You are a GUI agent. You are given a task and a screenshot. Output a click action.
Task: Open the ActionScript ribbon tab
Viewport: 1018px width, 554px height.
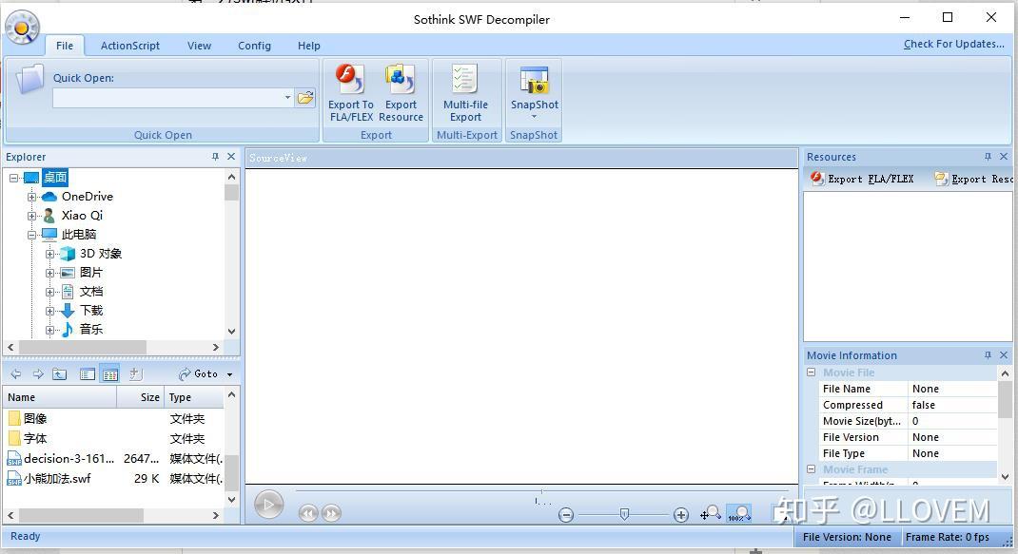tap(129, 46)
